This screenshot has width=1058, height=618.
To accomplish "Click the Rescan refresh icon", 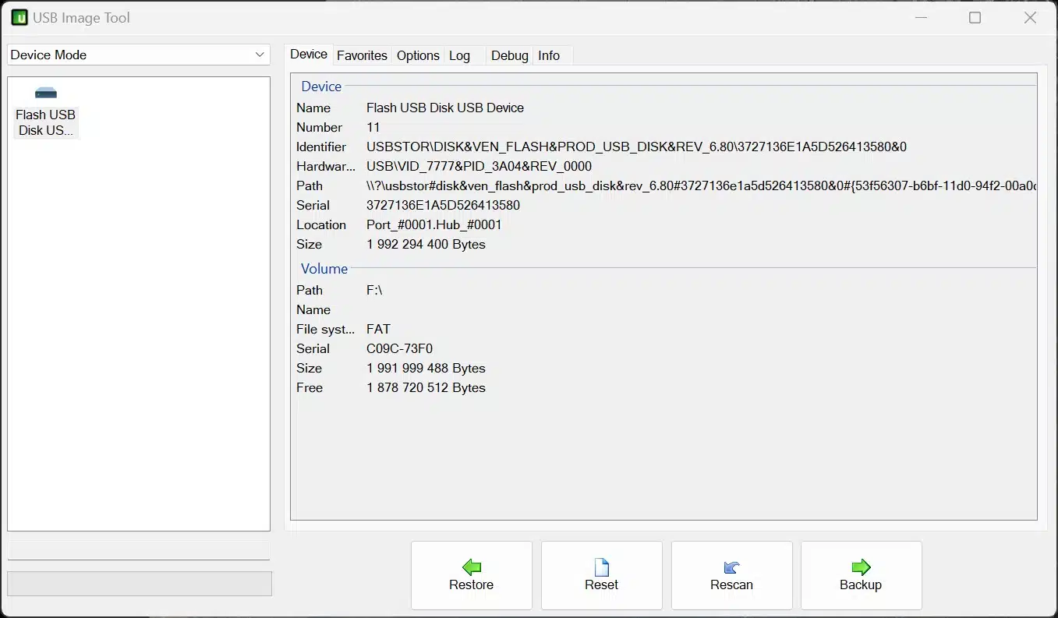I will (731, 567).
